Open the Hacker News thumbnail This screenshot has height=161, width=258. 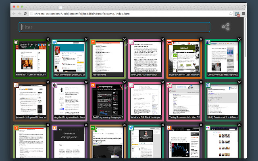(108, 57)
